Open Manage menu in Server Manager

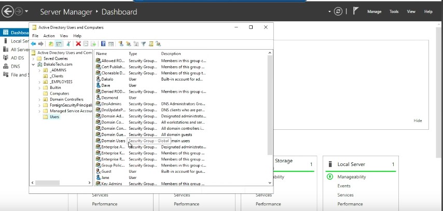click(x=375, y=11)
